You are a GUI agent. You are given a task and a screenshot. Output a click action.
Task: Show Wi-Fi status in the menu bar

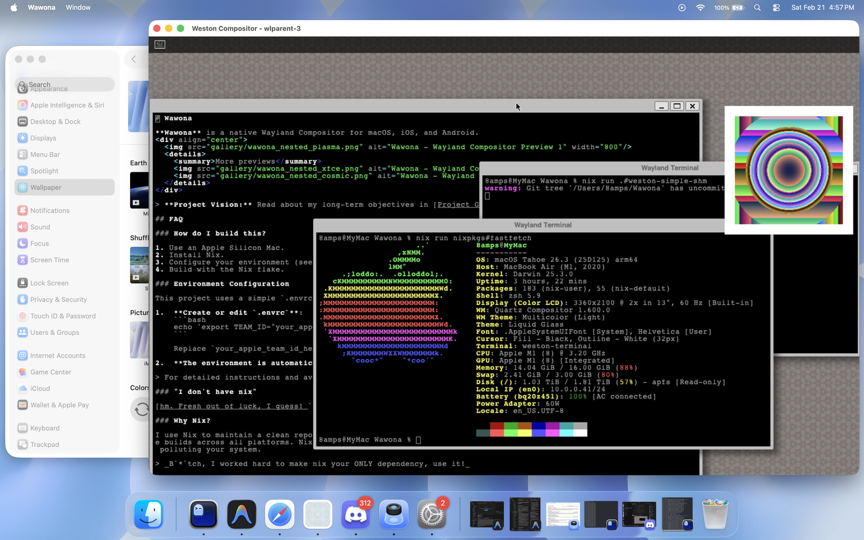coord(700,8)
